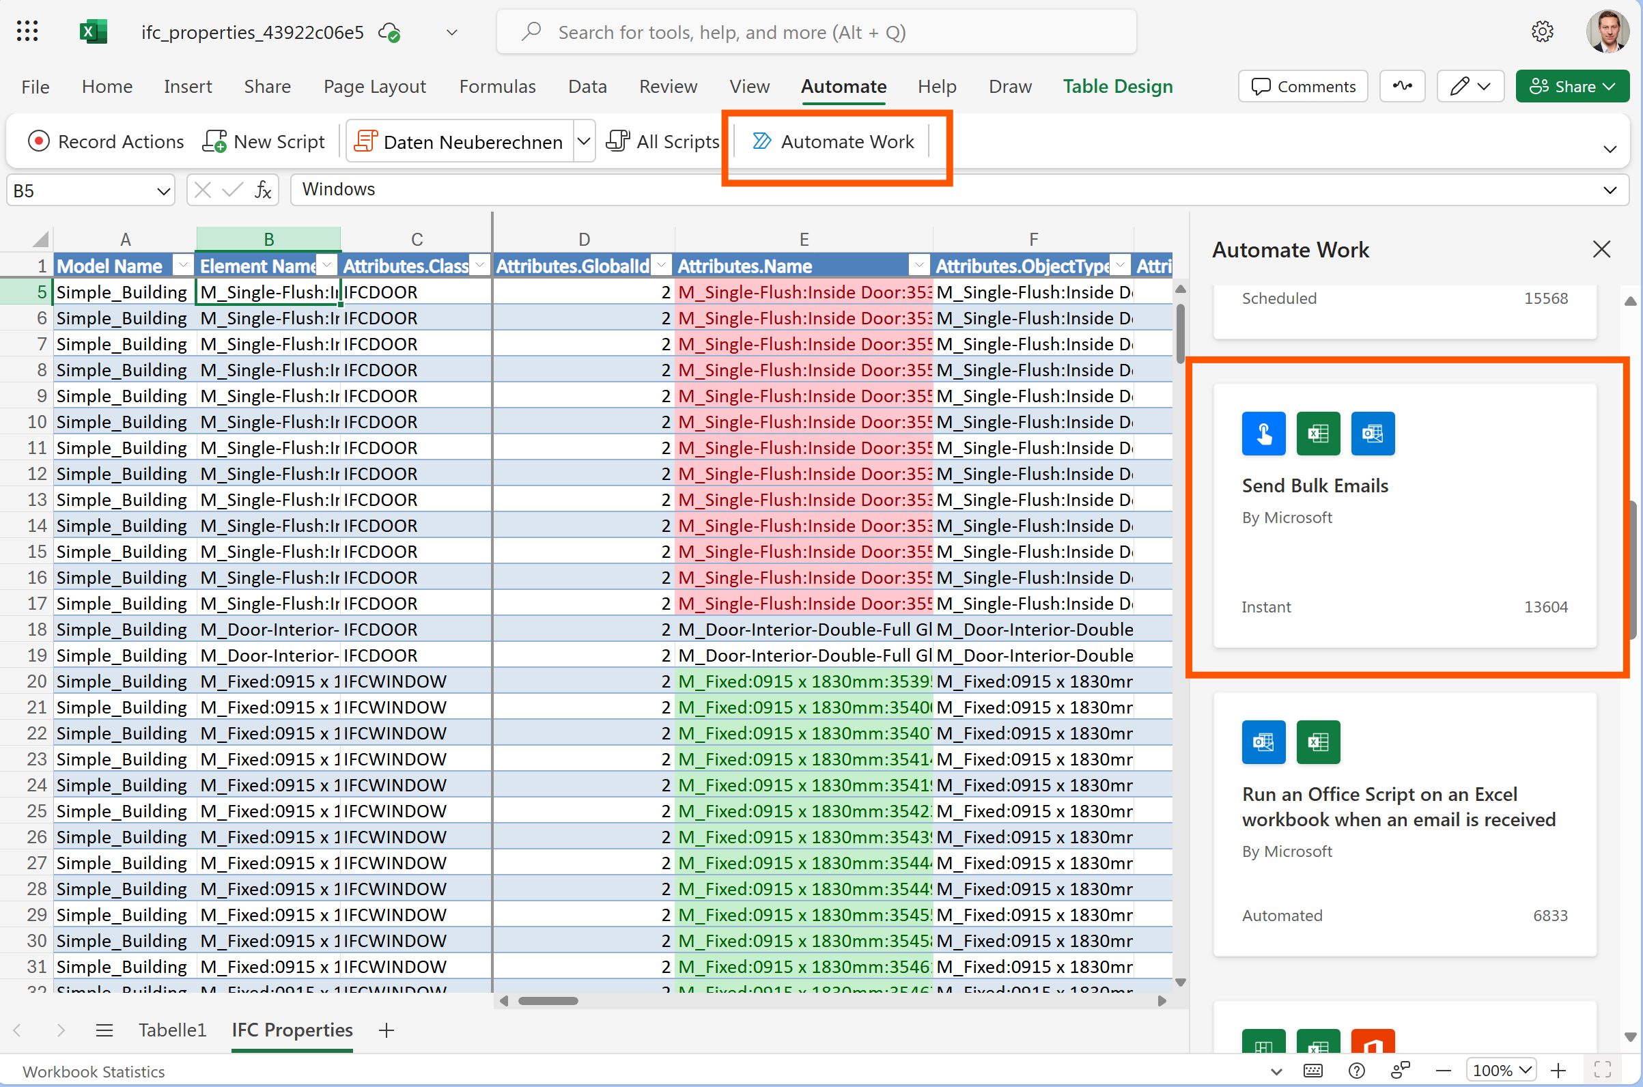
Task: Switch to the Data tab
Action: pyautogui.click(x=587, y=86)
